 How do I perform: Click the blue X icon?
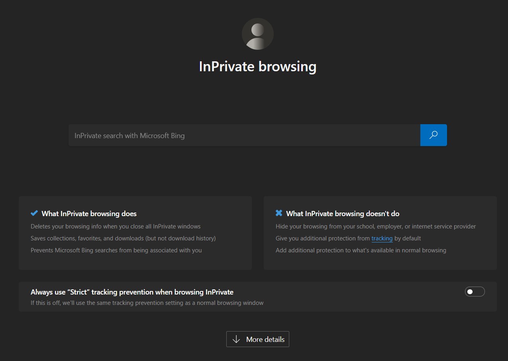(279, 213)
